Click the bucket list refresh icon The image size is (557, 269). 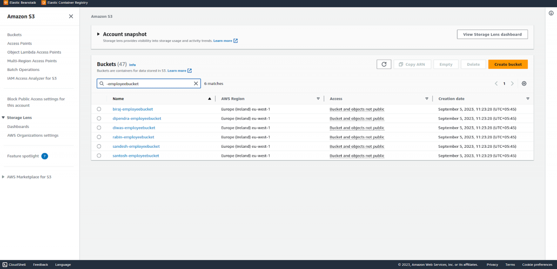click(x=383, y=64)
